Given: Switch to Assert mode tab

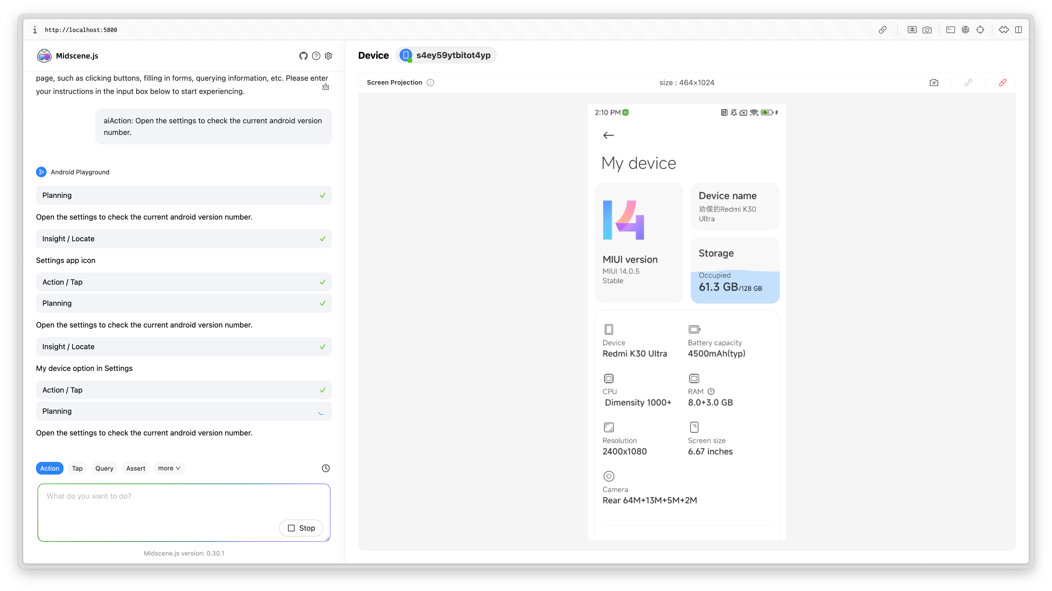Looking at the screenshot, I should 135,468.
